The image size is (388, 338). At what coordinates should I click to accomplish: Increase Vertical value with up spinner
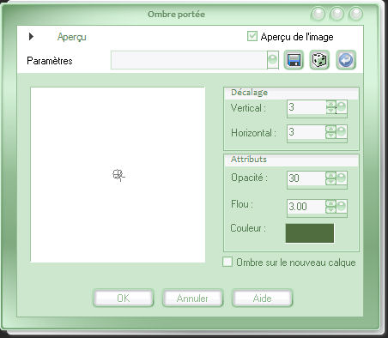point(330,105)
